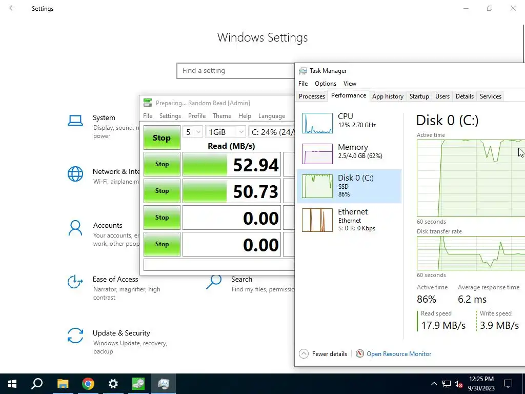The height and width of the screenshot is (394, 525).
Task: Select the Memory performance graph thumbnail
Action: pyautogui.click(x=317, y=154)
